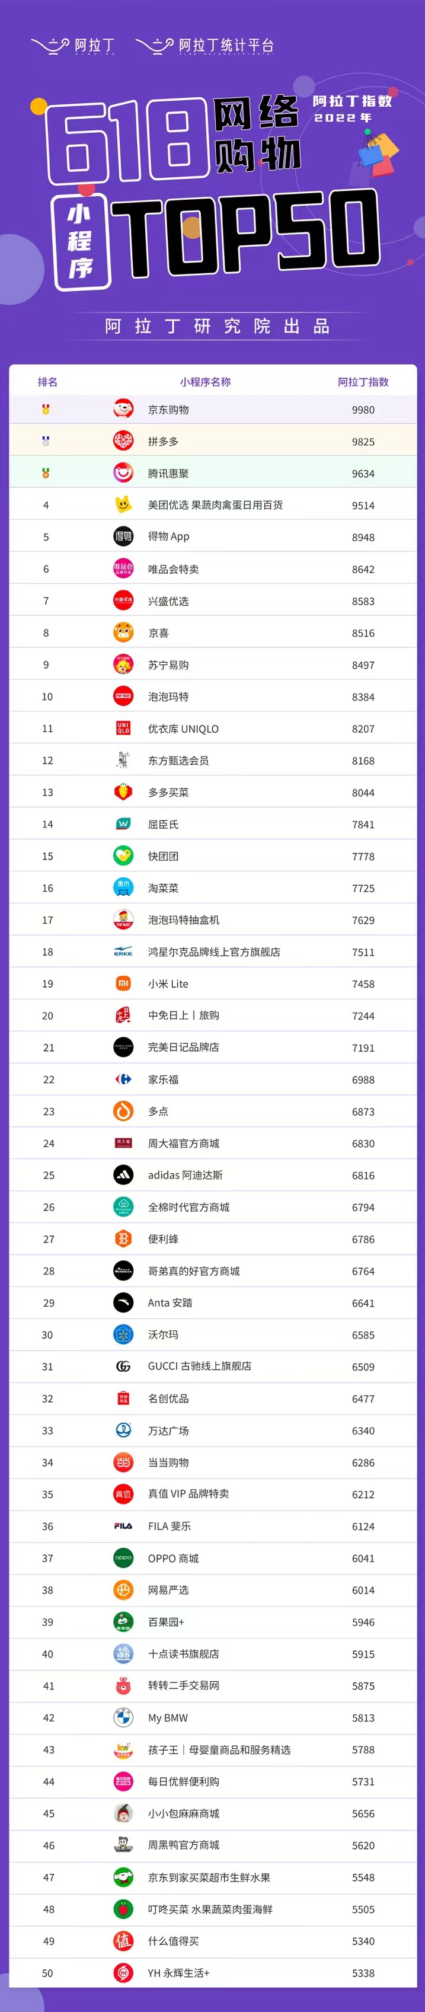Click the bronze medal third-place icon
This screenshot has width=425, height=2012.
pyautogui.click(x=45, y=472)
